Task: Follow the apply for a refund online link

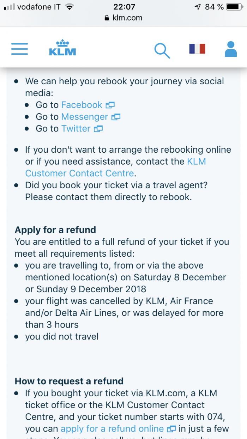Action: (x=112, y=429)
